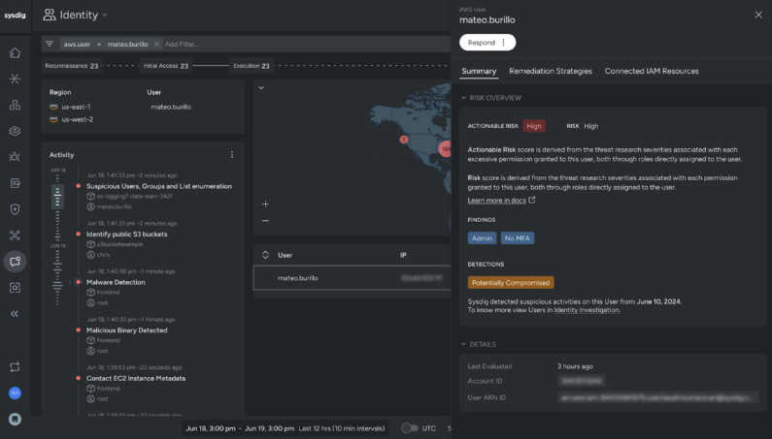Toggle the UTC time switch

point(409,428)
